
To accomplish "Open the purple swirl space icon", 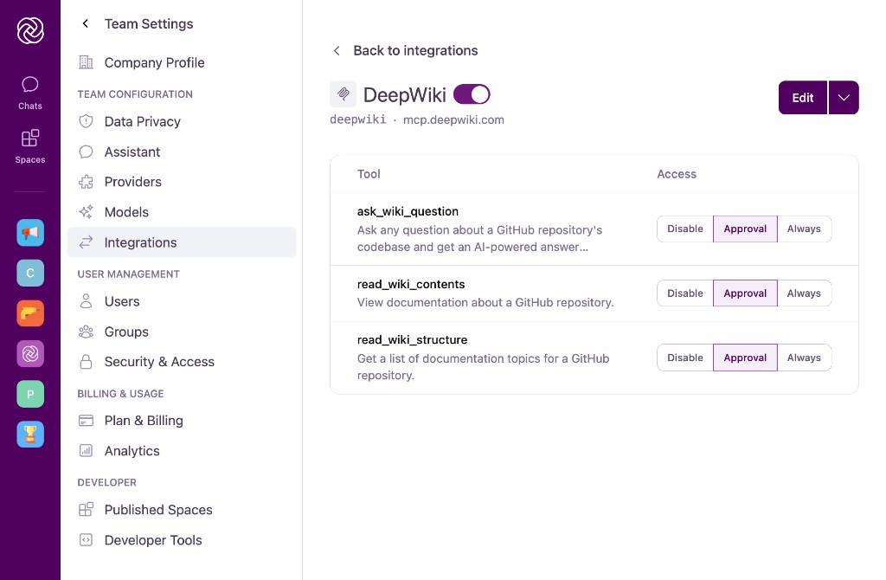I will (30, 354).
